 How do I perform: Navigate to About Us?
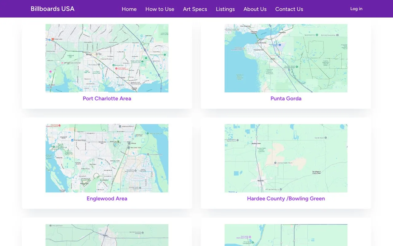255,9
